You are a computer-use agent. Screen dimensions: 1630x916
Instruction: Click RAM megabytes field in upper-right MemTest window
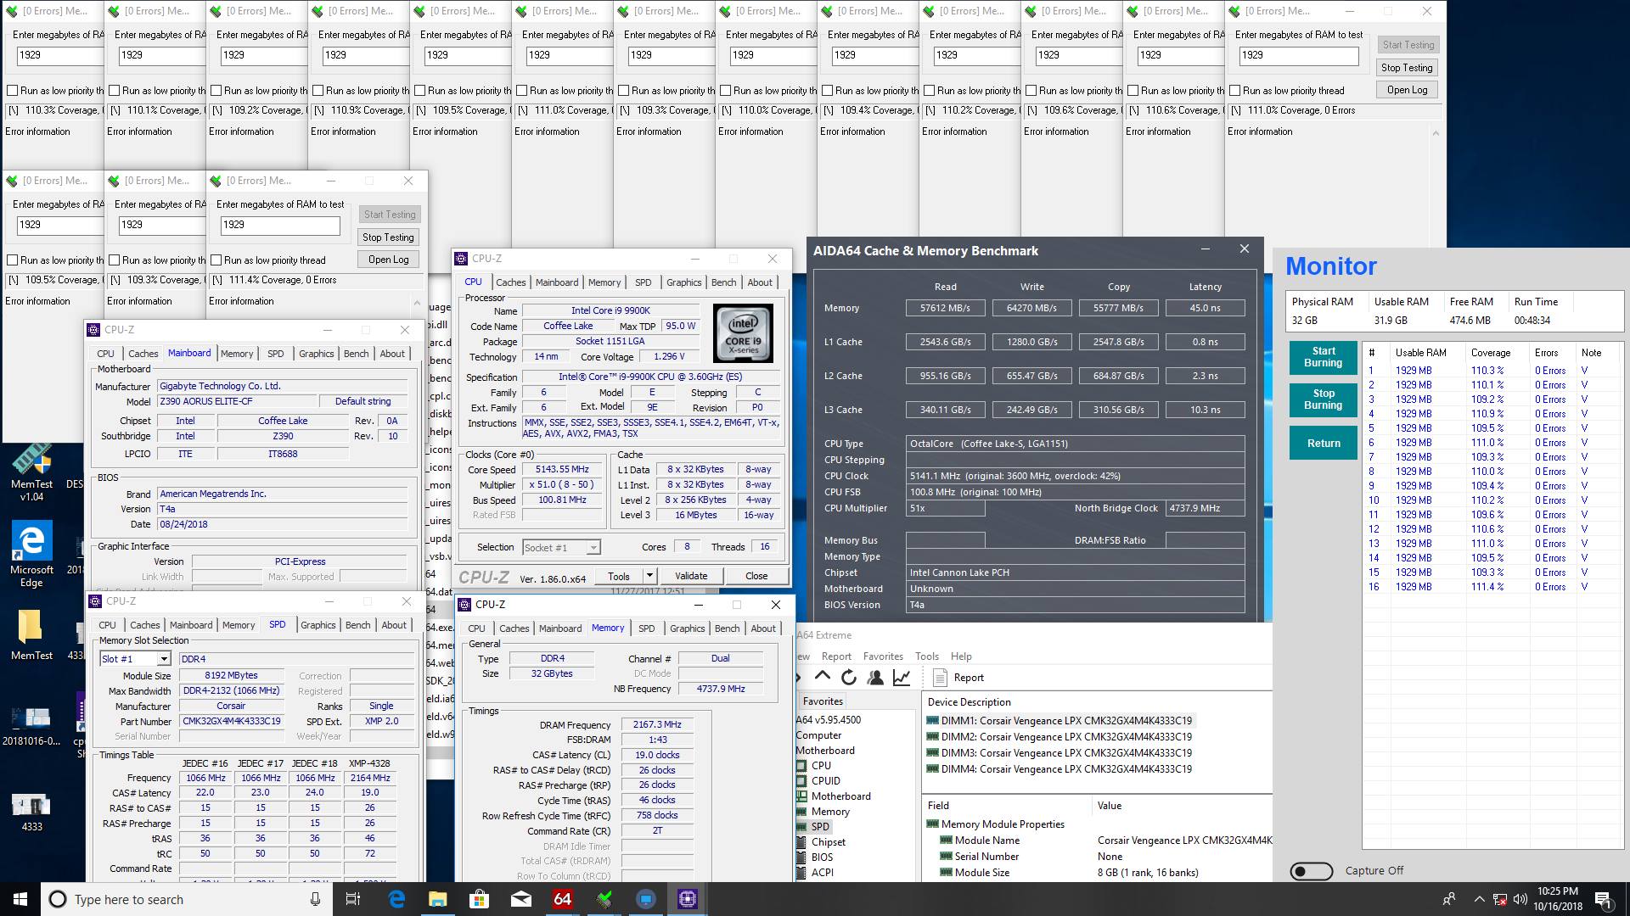(x=1298, y=55)
